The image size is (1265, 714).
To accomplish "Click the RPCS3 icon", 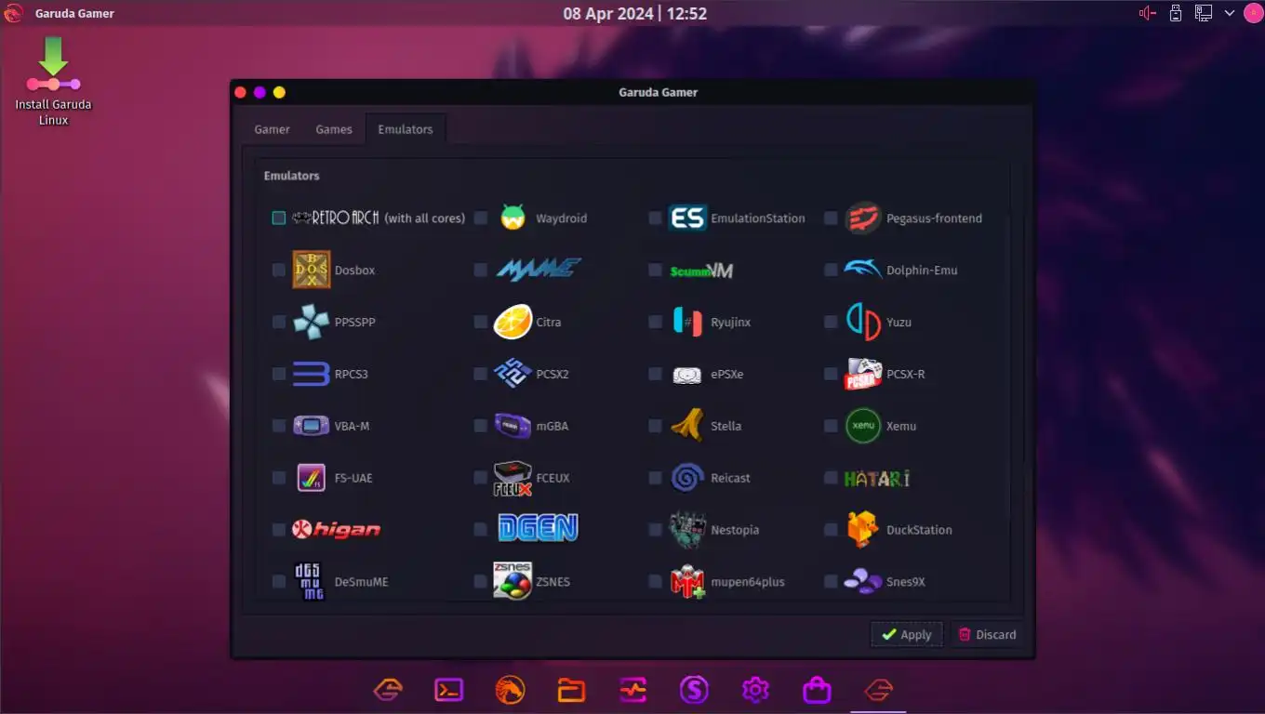I will (312, 374).
